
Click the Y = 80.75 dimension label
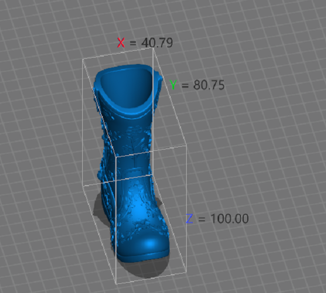[x=197, y=85]
